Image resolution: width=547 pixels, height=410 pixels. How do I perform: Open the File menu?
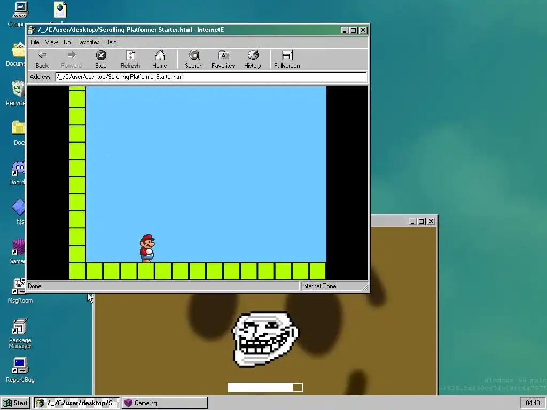click(35, 42)
